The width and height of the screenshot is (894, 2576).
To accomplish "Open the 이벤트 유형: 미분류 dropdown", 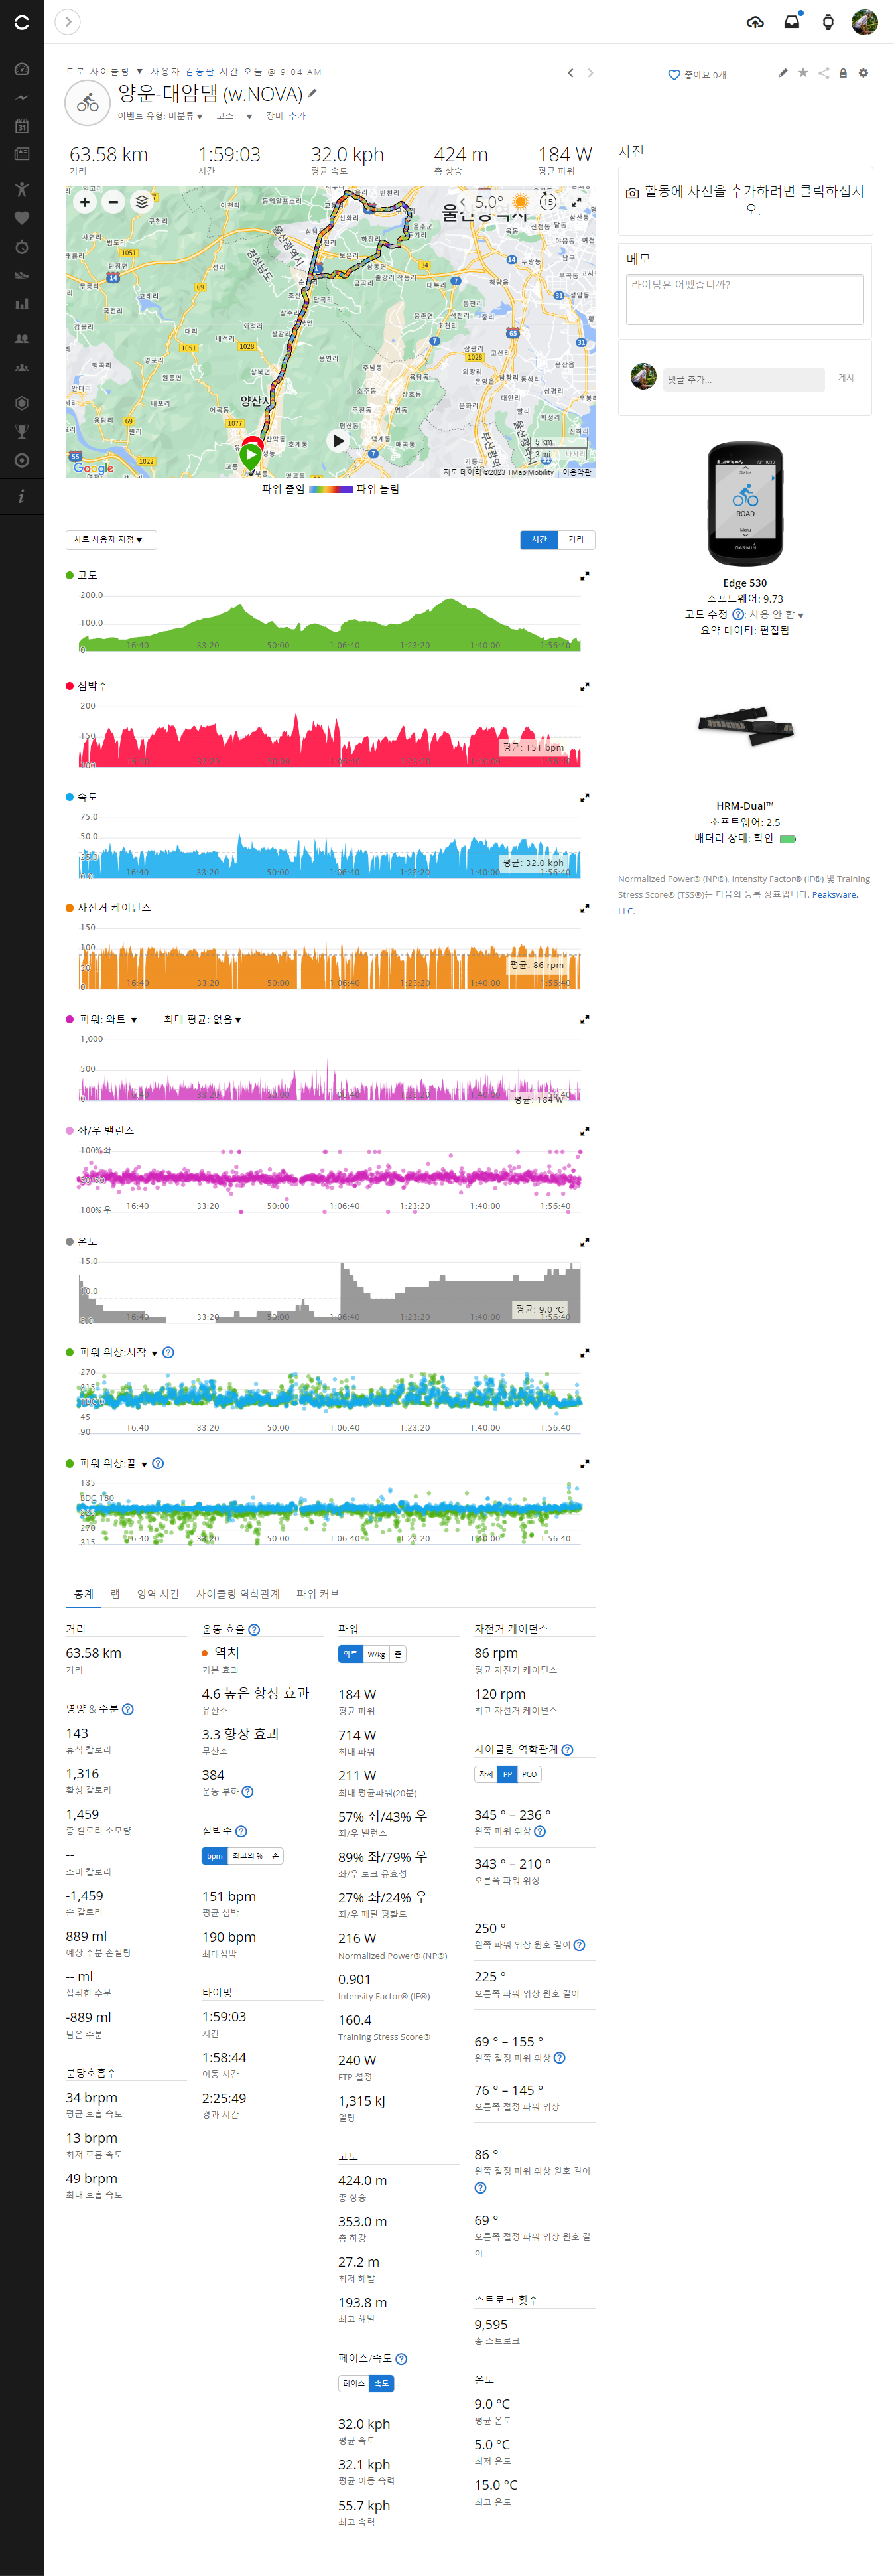I will 160,116.
